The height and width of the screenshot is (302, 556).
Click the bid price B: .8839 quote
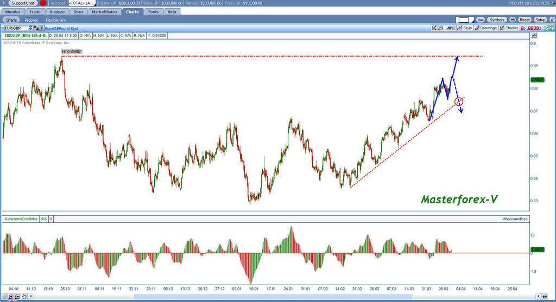(531, 28)
